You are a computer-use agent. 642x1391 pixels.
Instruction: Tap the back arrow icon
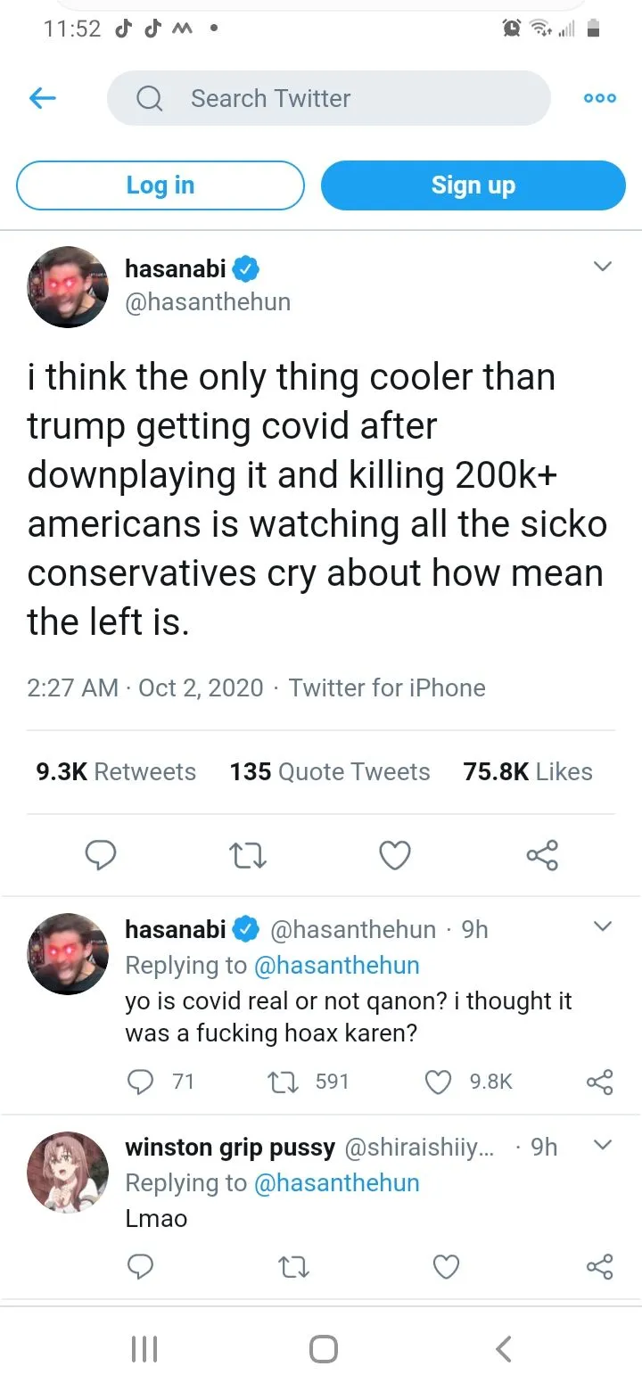43,98
